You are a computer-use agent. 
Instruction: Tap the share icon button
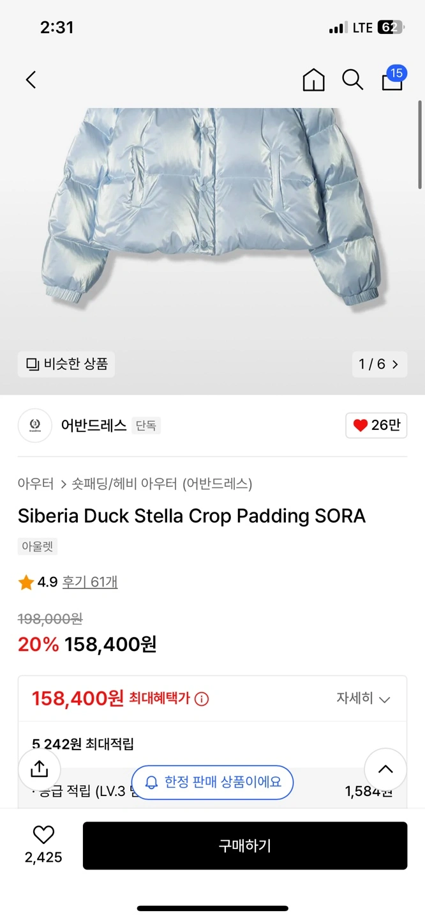[x=40, y=769]
